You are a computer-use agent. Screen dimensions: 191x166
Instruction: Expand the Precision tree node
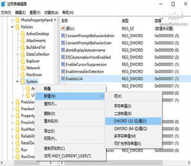coord(12,102)
